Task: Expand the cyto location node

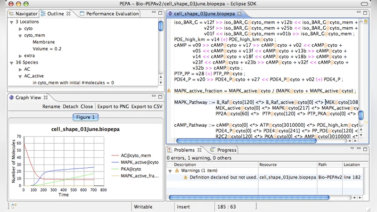Action: pyautogui.click(x=20, y=29)
